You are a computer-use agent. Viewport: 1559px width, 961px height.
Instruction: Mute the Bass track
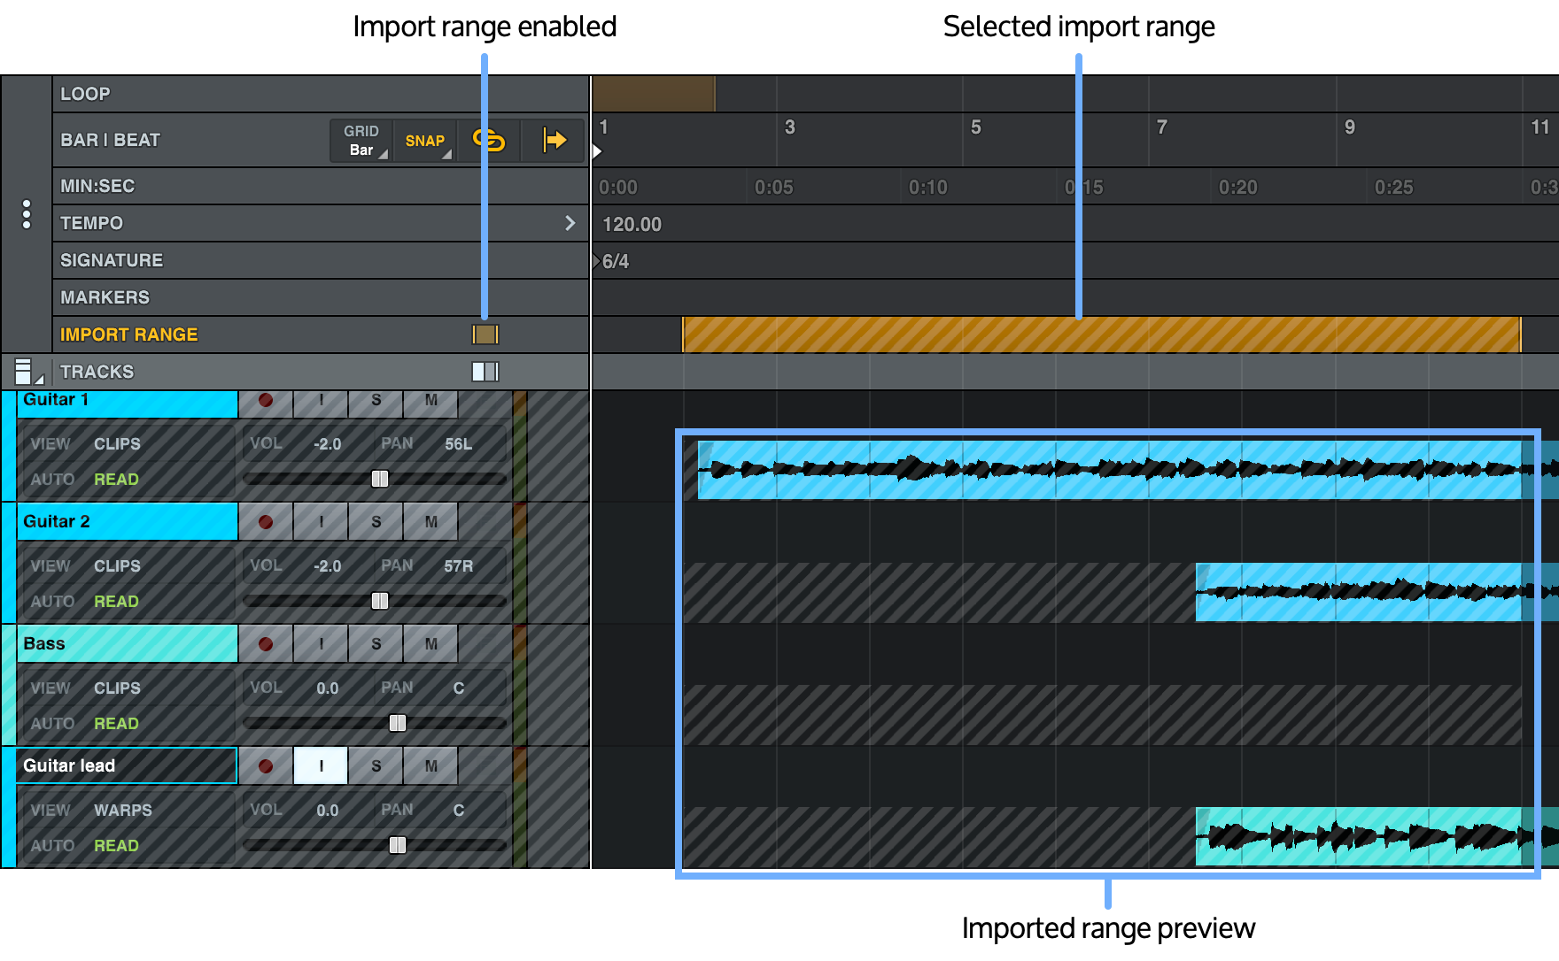tap(430, 643)
